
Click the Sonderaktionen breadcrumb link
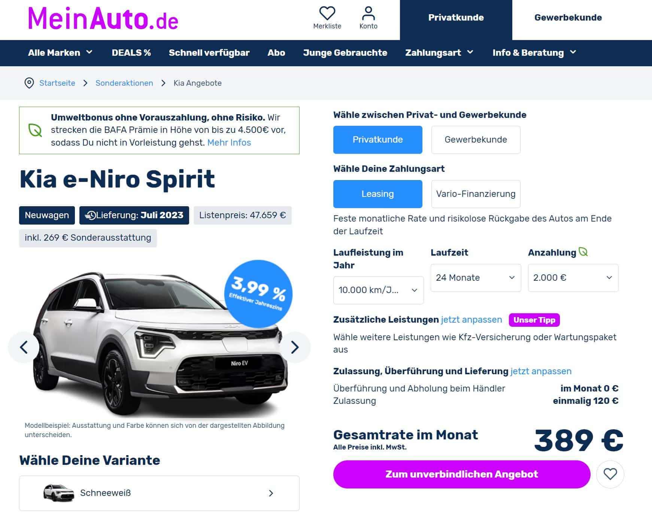pos(124,83)
